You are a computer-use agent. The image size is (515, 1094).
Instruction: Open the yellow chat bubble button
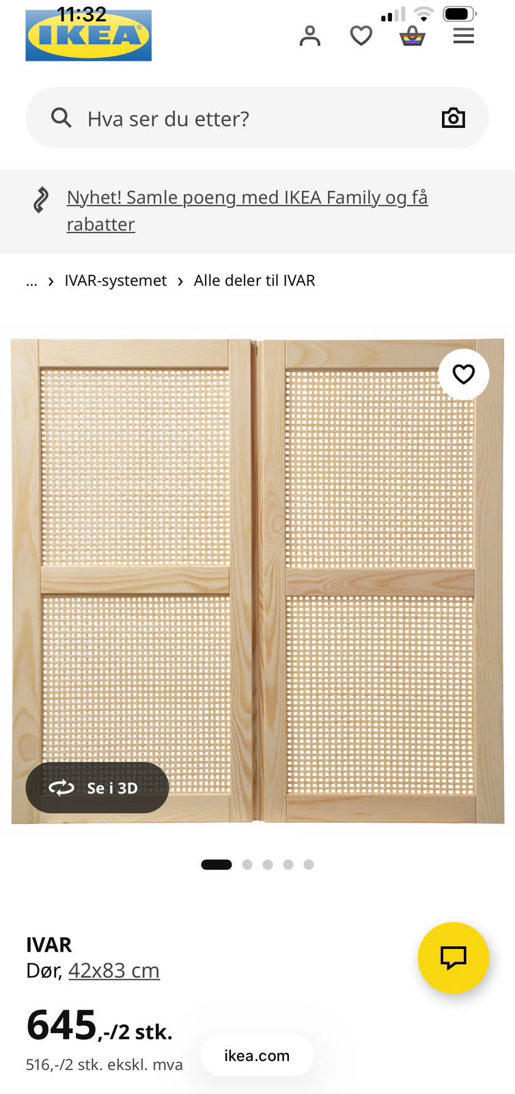click(x=454, y=958)
